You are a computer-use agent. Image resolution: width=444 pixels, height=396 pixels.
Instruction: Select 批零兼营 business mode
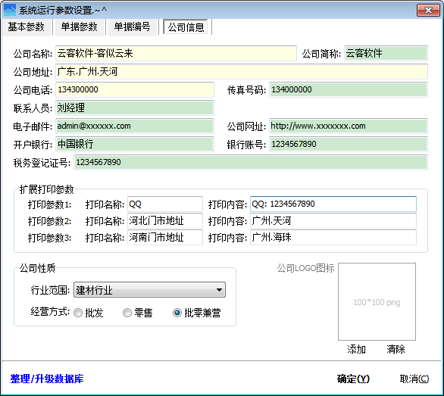pos(177,313)
